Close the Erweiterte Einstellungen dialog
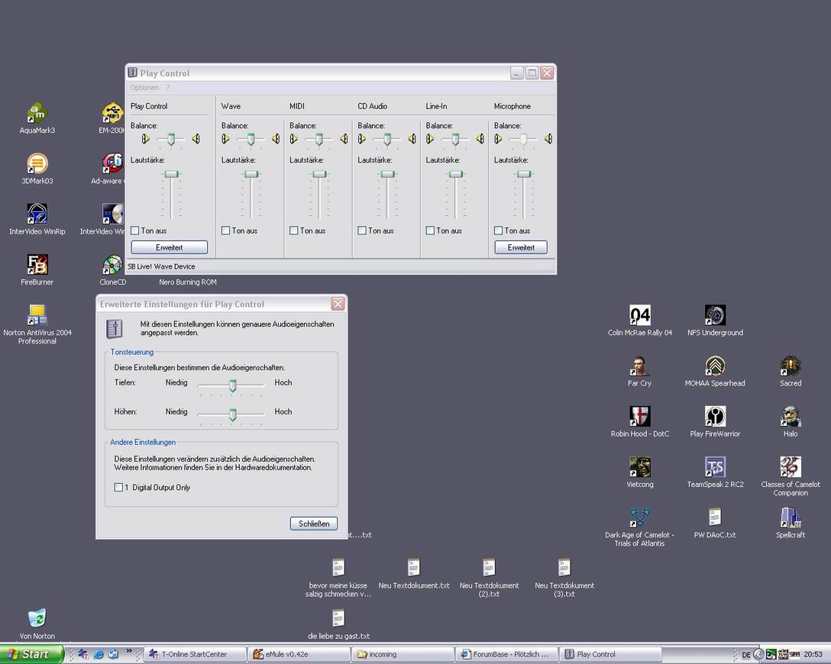The width and height of the screenshot is (831, 664). point(338,304)
